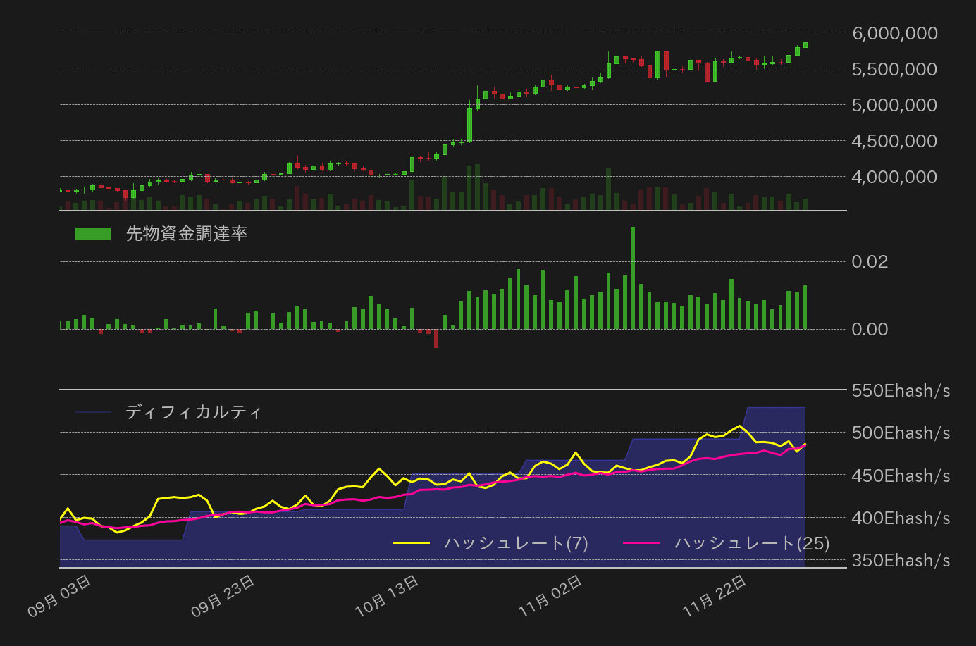Click the 09月 23日 date label

pyautogui.click(x=223, y=596)
